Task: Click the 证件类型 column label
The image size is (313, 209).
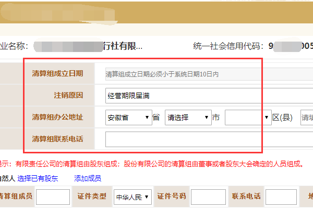Action: (x=93, y=196)
